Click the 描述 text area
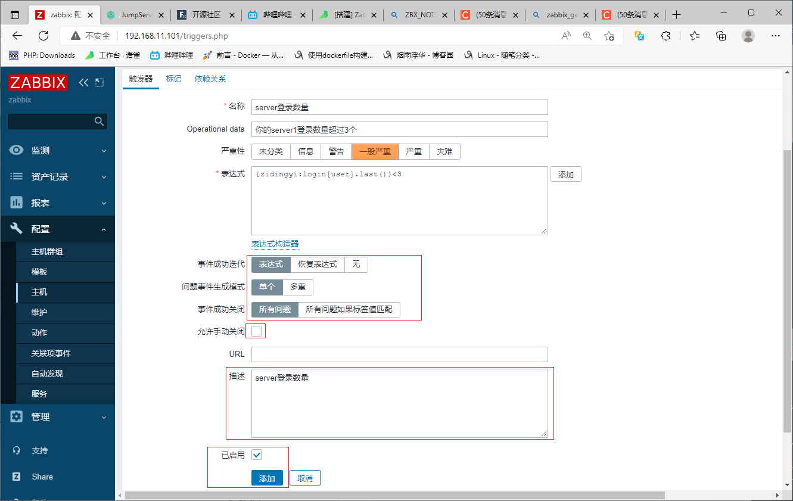This screenshot has width=793, height=501. click(399, 403)
